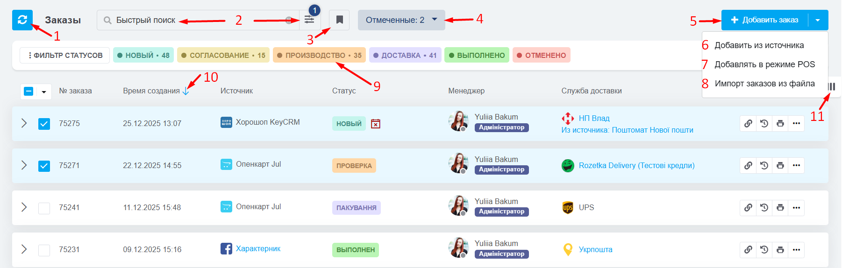Image resolution: width=842 pixels, height=268 pixels.
Task: Open the advanced filter settings icon
Action: pyautogui.click(x=309, y=20)
